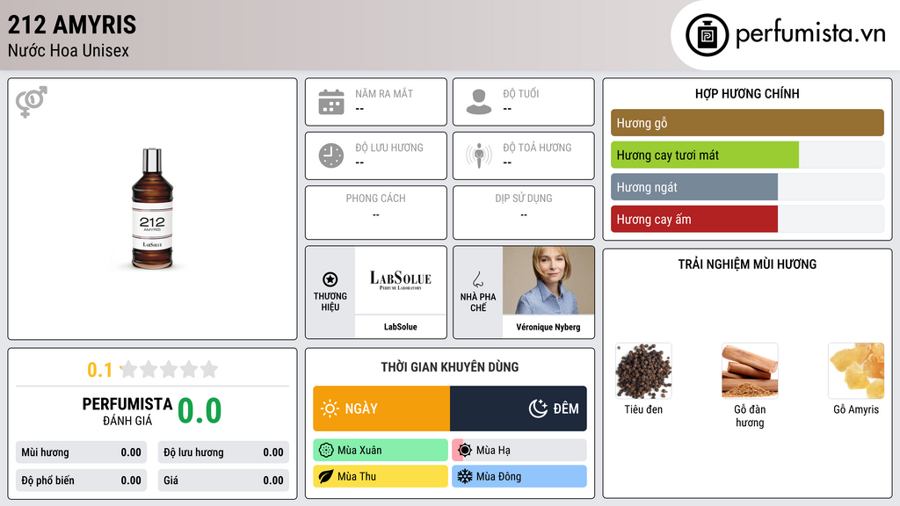The image size is (900, 506).
Task: Click the moon icon in Đêm block
Action: coord(538,408)
